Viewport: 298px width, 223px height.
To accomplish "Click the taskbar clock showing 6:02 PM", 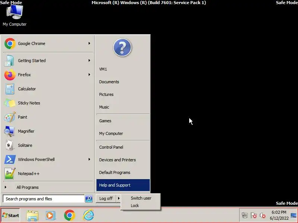I will [279, 215].
